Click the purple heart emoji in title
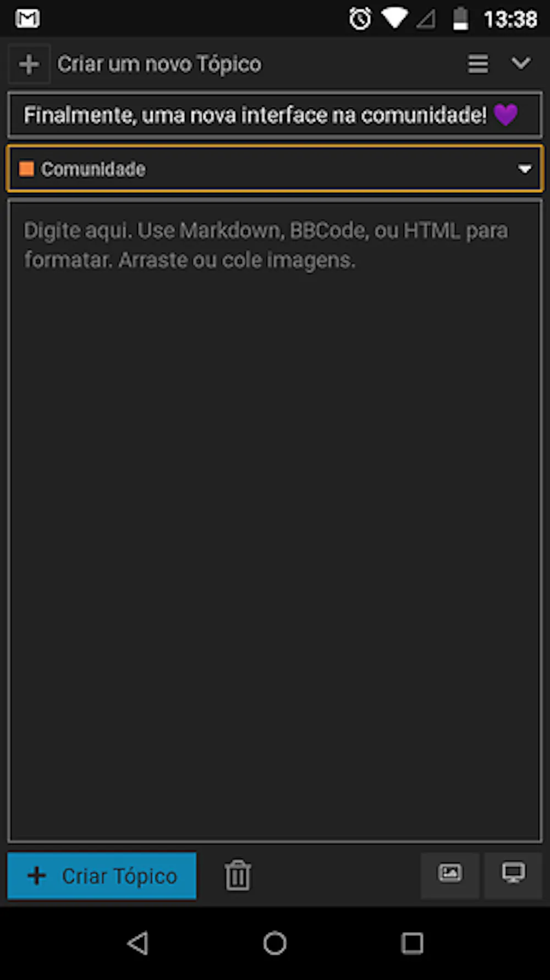Viewport: 550px width, 980px height. (x=505, y=115)
